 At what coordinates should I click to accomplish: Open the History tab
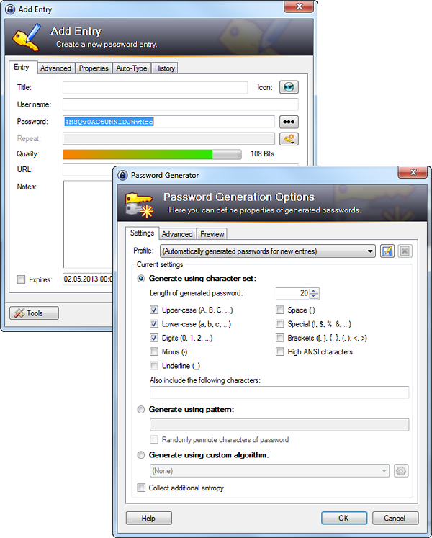click(x=165, y=68)
